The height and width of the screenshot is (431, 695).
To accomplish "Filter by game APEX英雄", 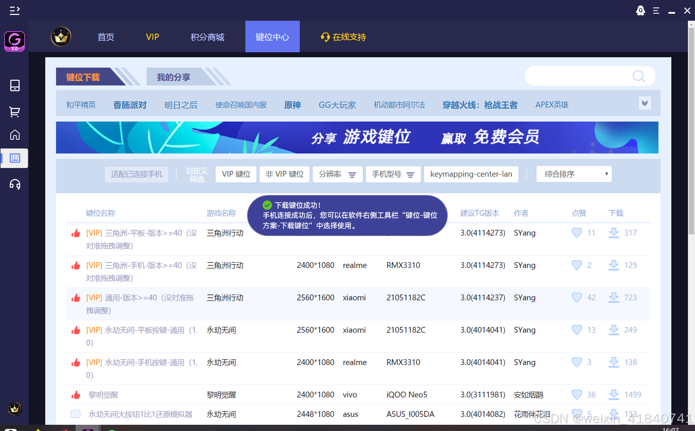I will [x=552, y=105].
